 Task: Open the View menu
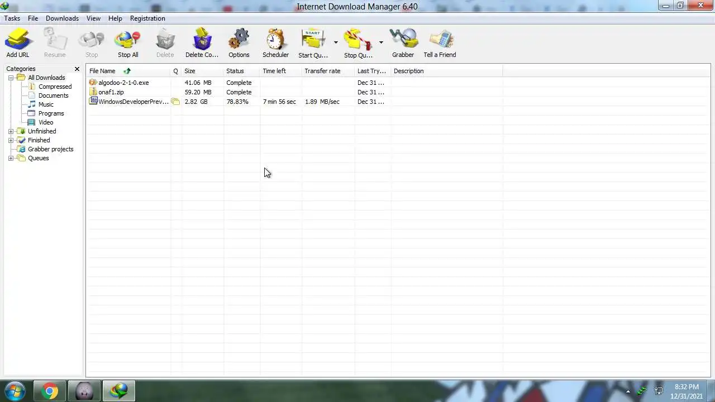(93, 18)
